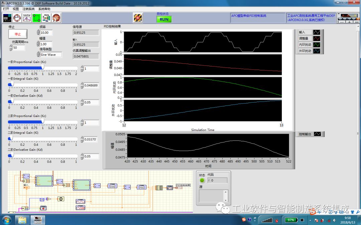Click the globe icon in the toolbar
The image size is (361, 225).
[56, 18]
